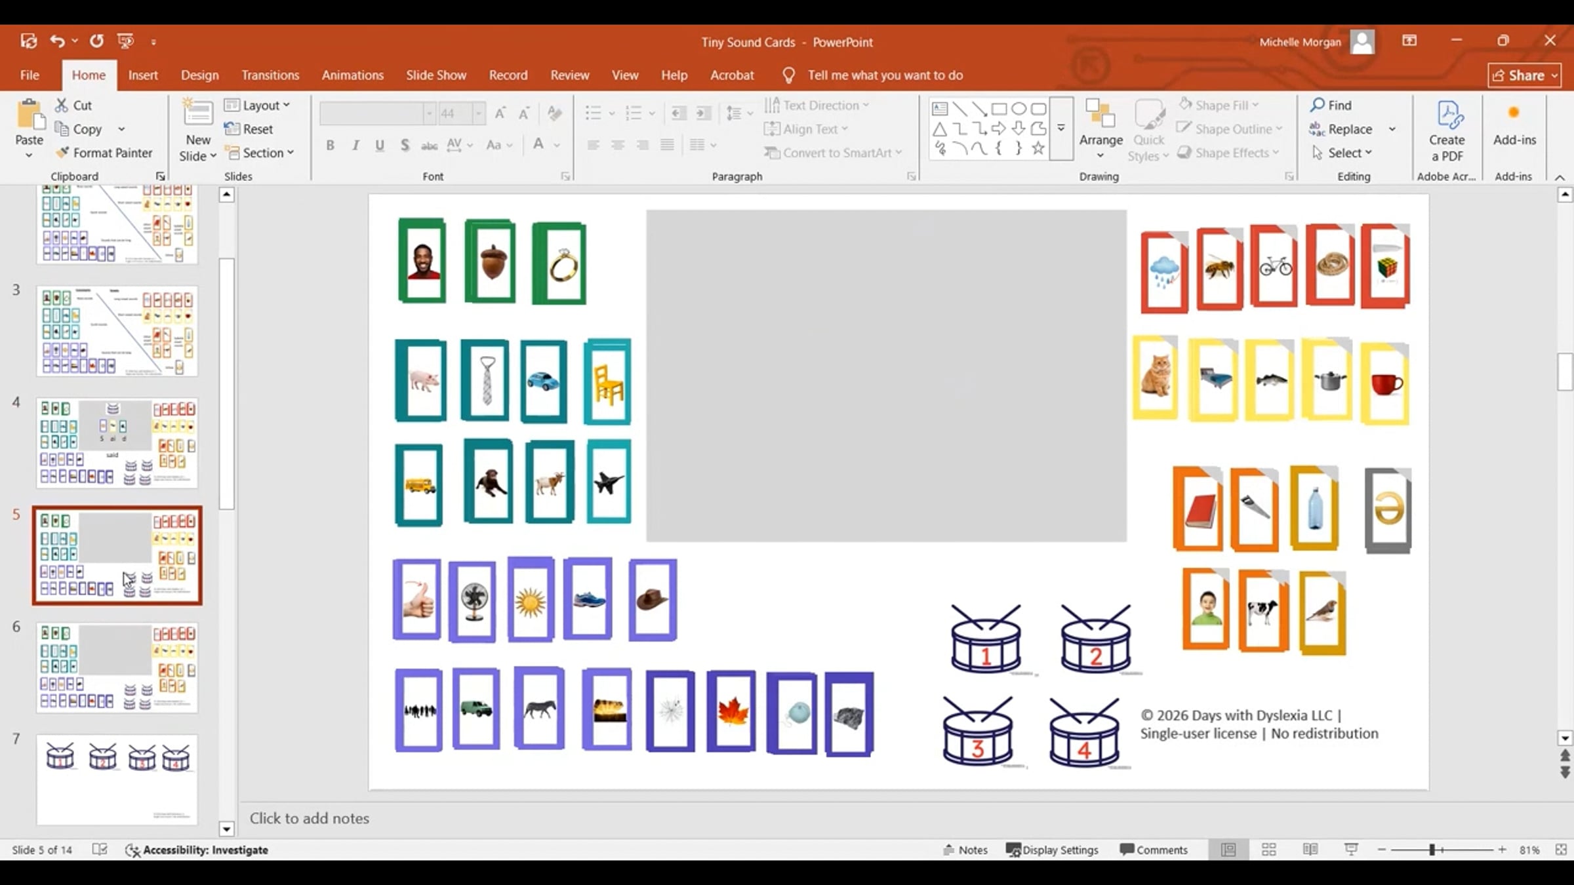Fit slide to current window icon

pos(1561,850)
